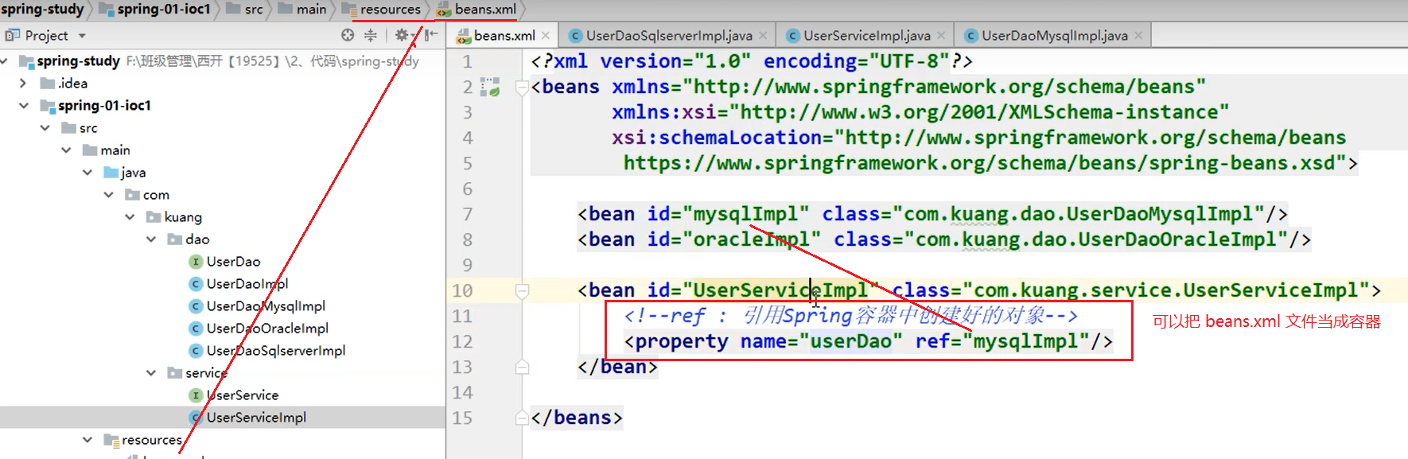Viewport: 1408px width, 459px height.
Task: Select the com package in tree
Action: (156, 194)
